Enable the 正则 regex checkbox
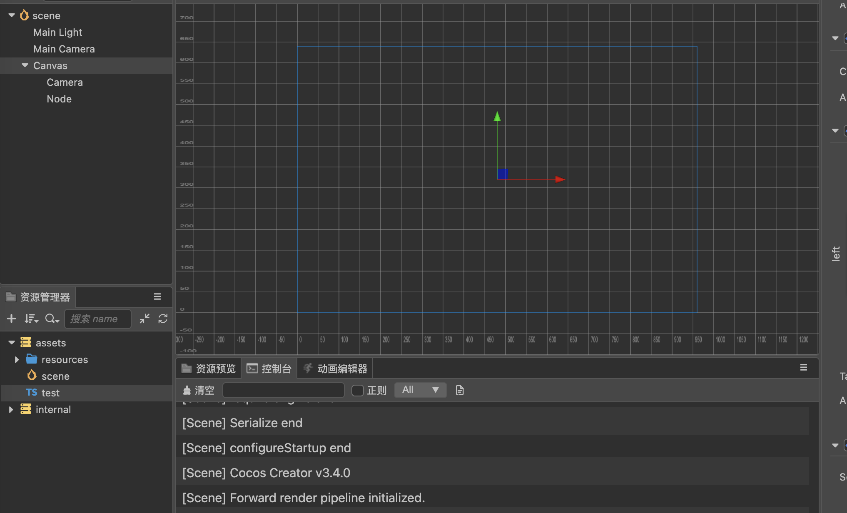 tap(357, 390)
